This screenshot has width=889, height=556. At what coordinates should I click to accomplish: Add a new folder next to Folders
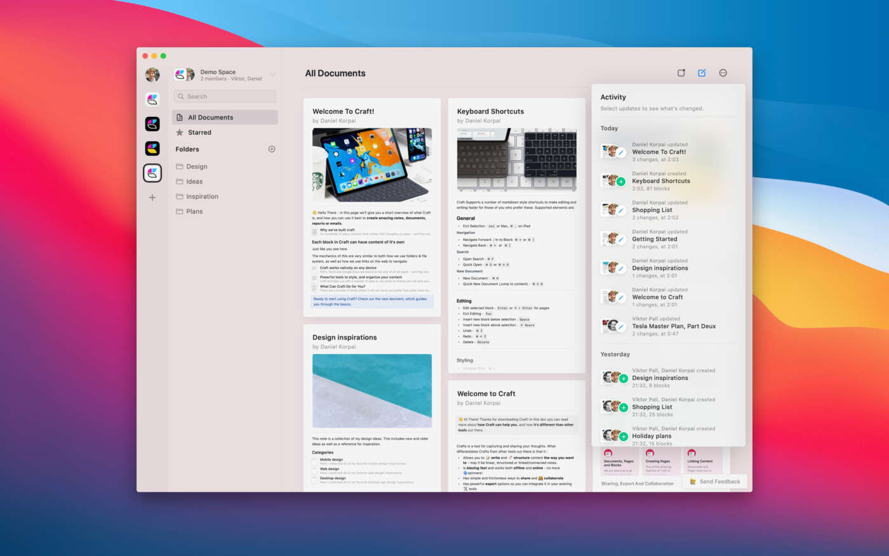[x=272, y=149]
